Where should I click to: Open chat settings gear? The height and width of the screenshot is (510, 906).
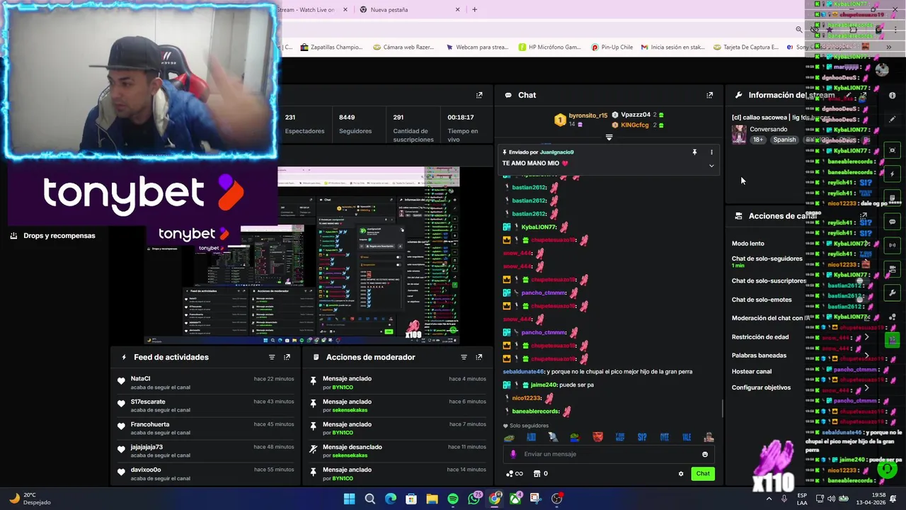click(681, 474)
